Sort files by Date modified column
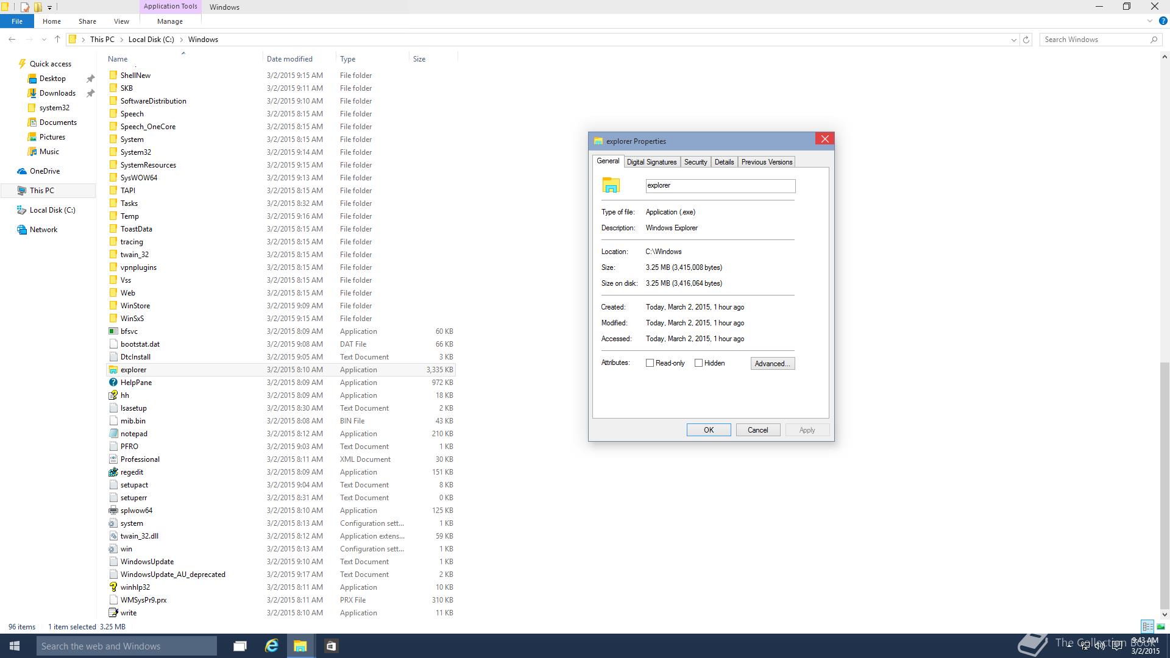This screenshot has height=658, width=1170. point(299,59)
